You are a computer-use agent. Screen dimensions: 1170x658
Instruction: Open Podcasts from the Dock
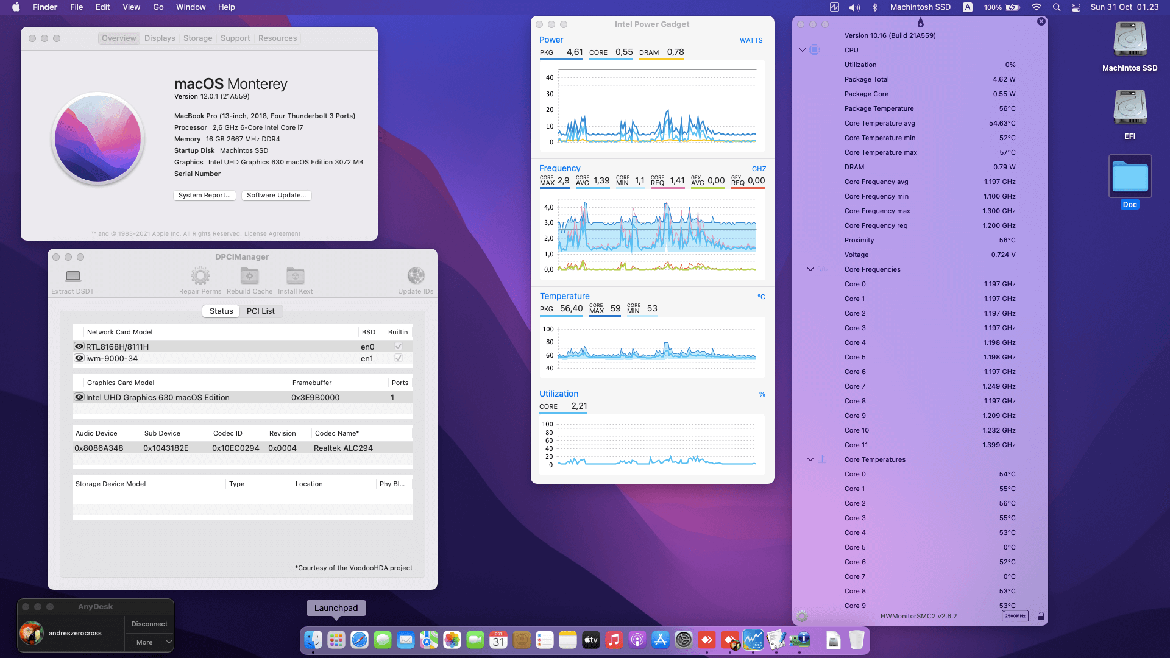tap(637, 640)
